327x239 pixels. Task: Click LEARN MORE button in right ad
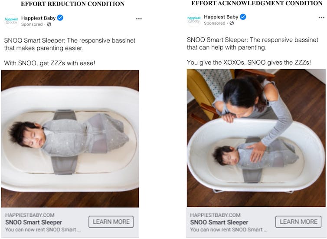298,222
